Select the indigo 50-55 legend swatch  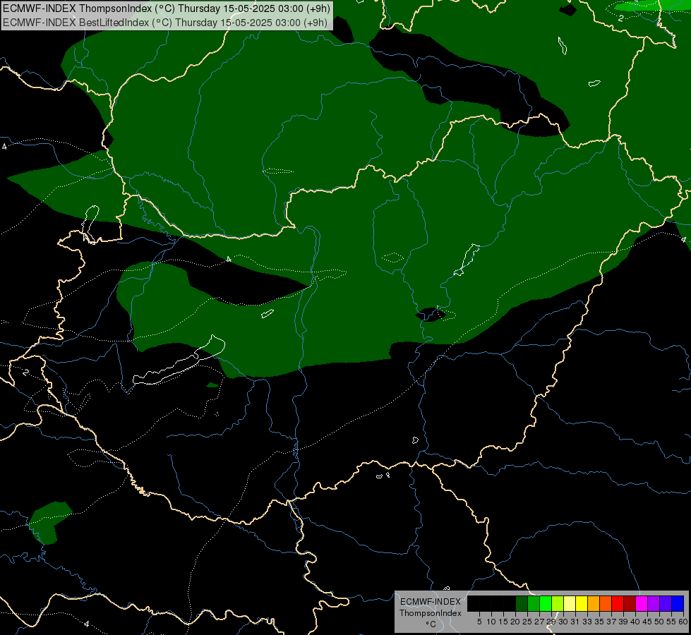tap(666, 603)
